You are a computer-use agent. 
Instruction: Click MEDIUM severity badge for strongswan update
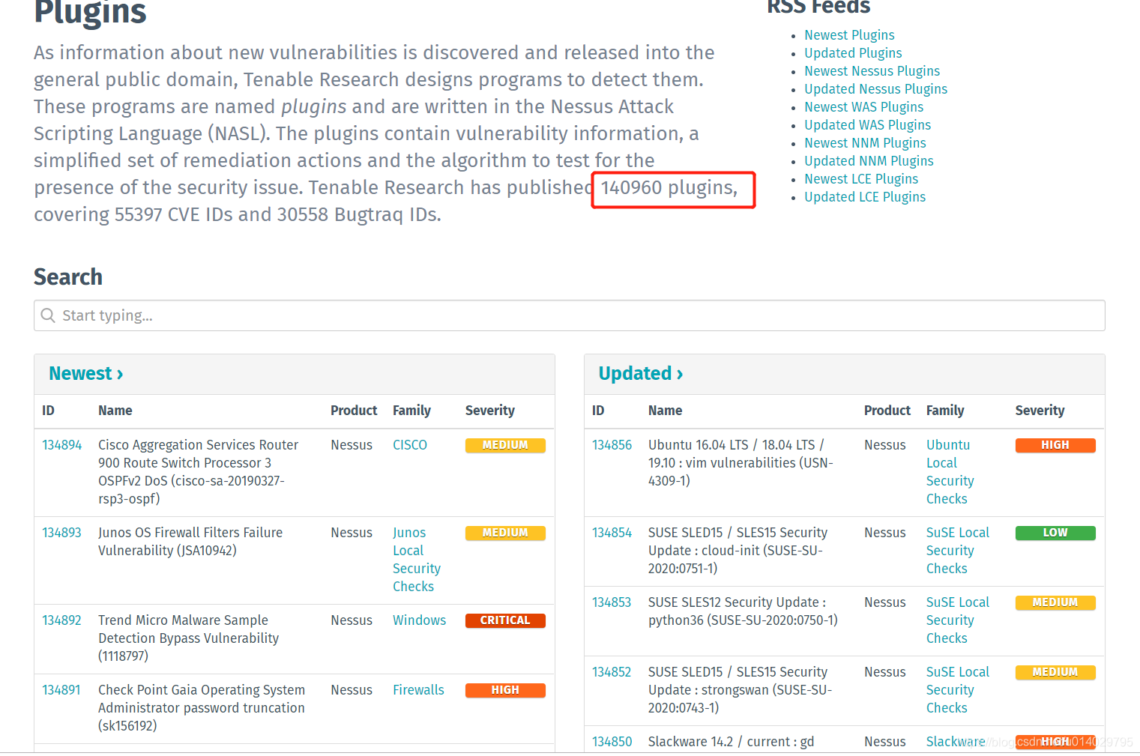(1055, 672)
